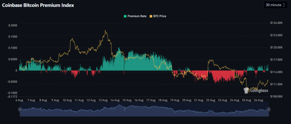Screen dimensions: 291x124
Task: Click the 0.0500 premium axis value
Action: 13,59
